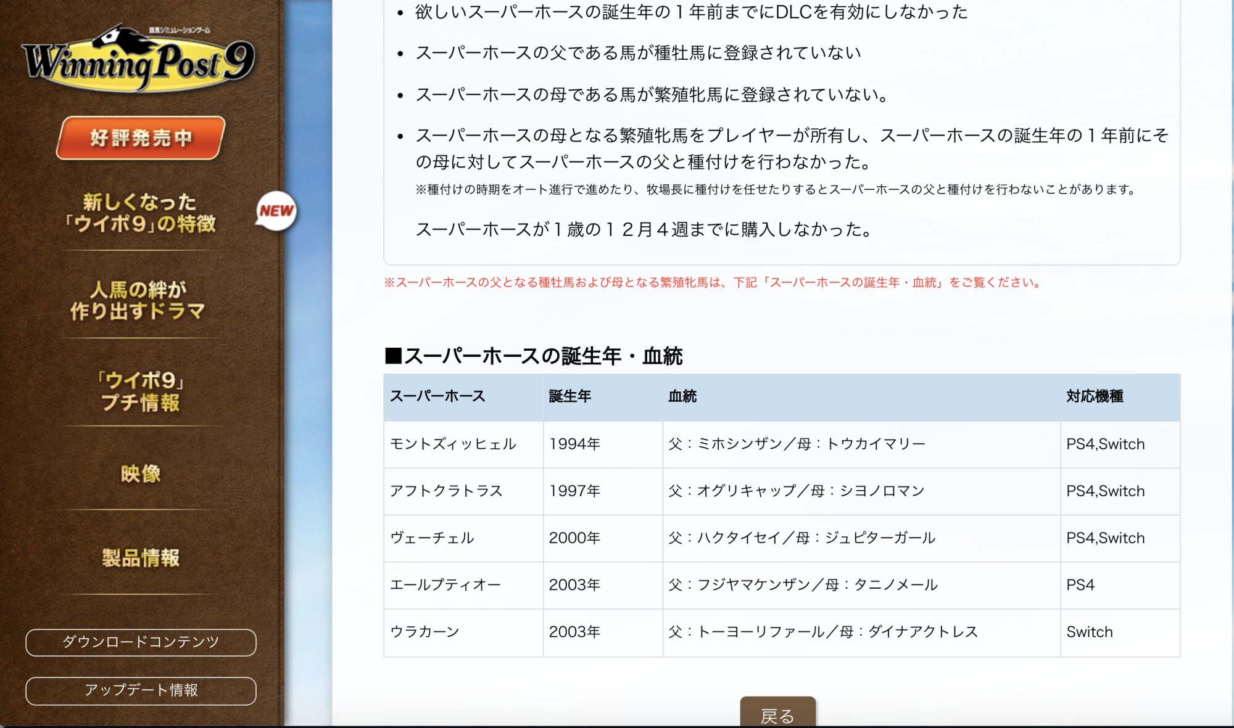Open the 製品情報 menu item
The height and width of the screenshot is (728, 1234).
141,557
